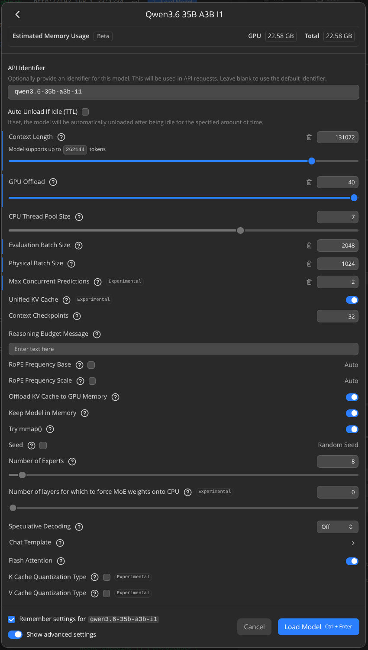
Task: Click the Physical Batch Size field 1024
Action: [x=337, y=264]
